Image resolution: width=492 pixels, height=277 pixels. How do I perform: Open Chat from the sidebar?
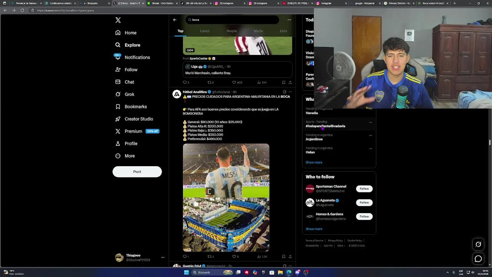click(x=125, y=82)
